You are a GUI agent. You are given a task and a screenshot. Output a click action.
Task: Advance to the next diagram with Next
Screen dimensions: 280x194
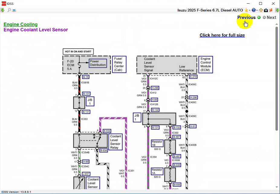point(271,17)
